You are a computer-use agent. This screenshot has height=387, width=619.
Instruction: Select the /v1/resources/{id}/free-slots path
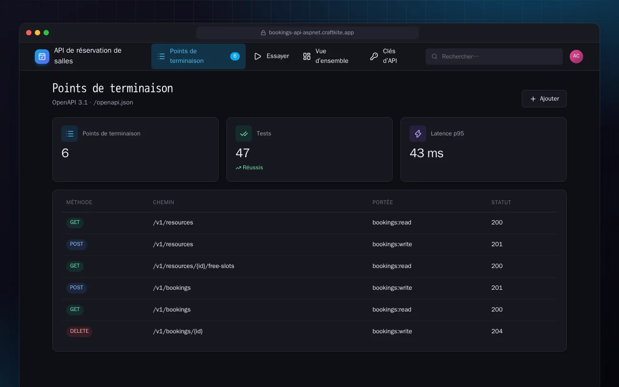[x=193, y=266]
